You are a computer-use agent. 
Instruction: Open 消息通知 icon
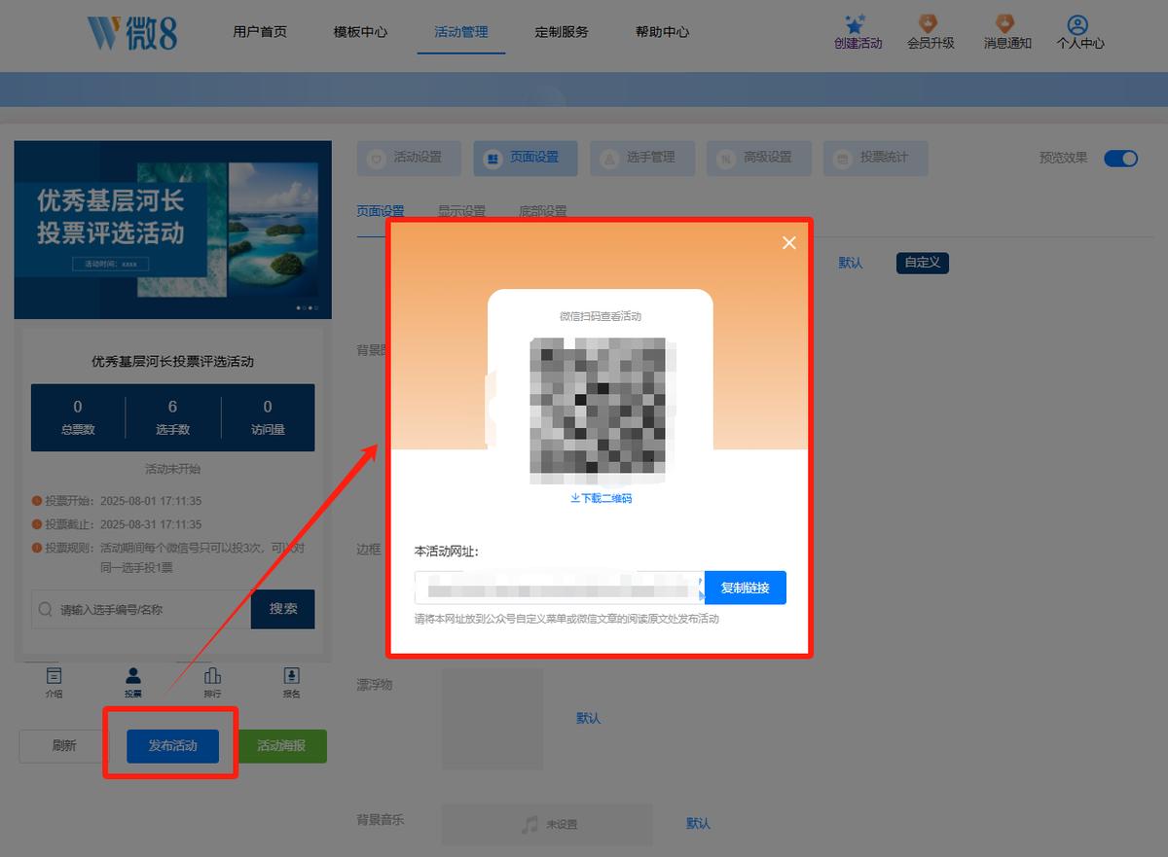pos(1006,23)
